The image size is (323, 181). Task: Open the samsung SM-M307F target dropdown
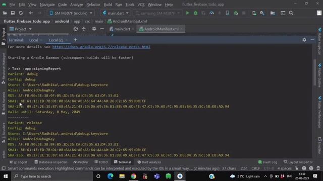(x=157, y=13)
